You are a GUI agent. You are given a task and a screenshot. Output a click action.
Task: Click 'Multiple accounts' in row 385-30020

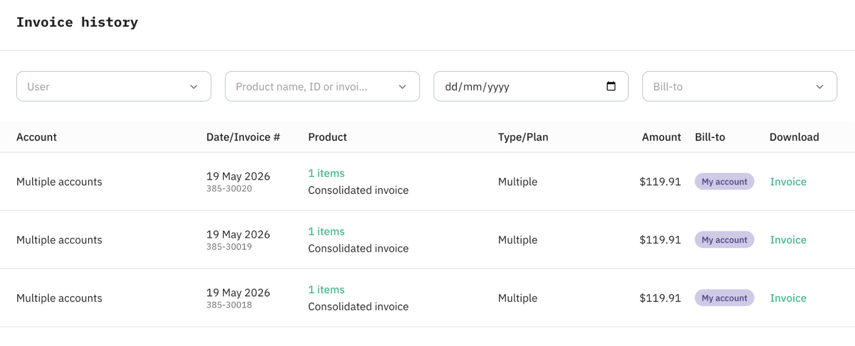[x=59, y=182]
